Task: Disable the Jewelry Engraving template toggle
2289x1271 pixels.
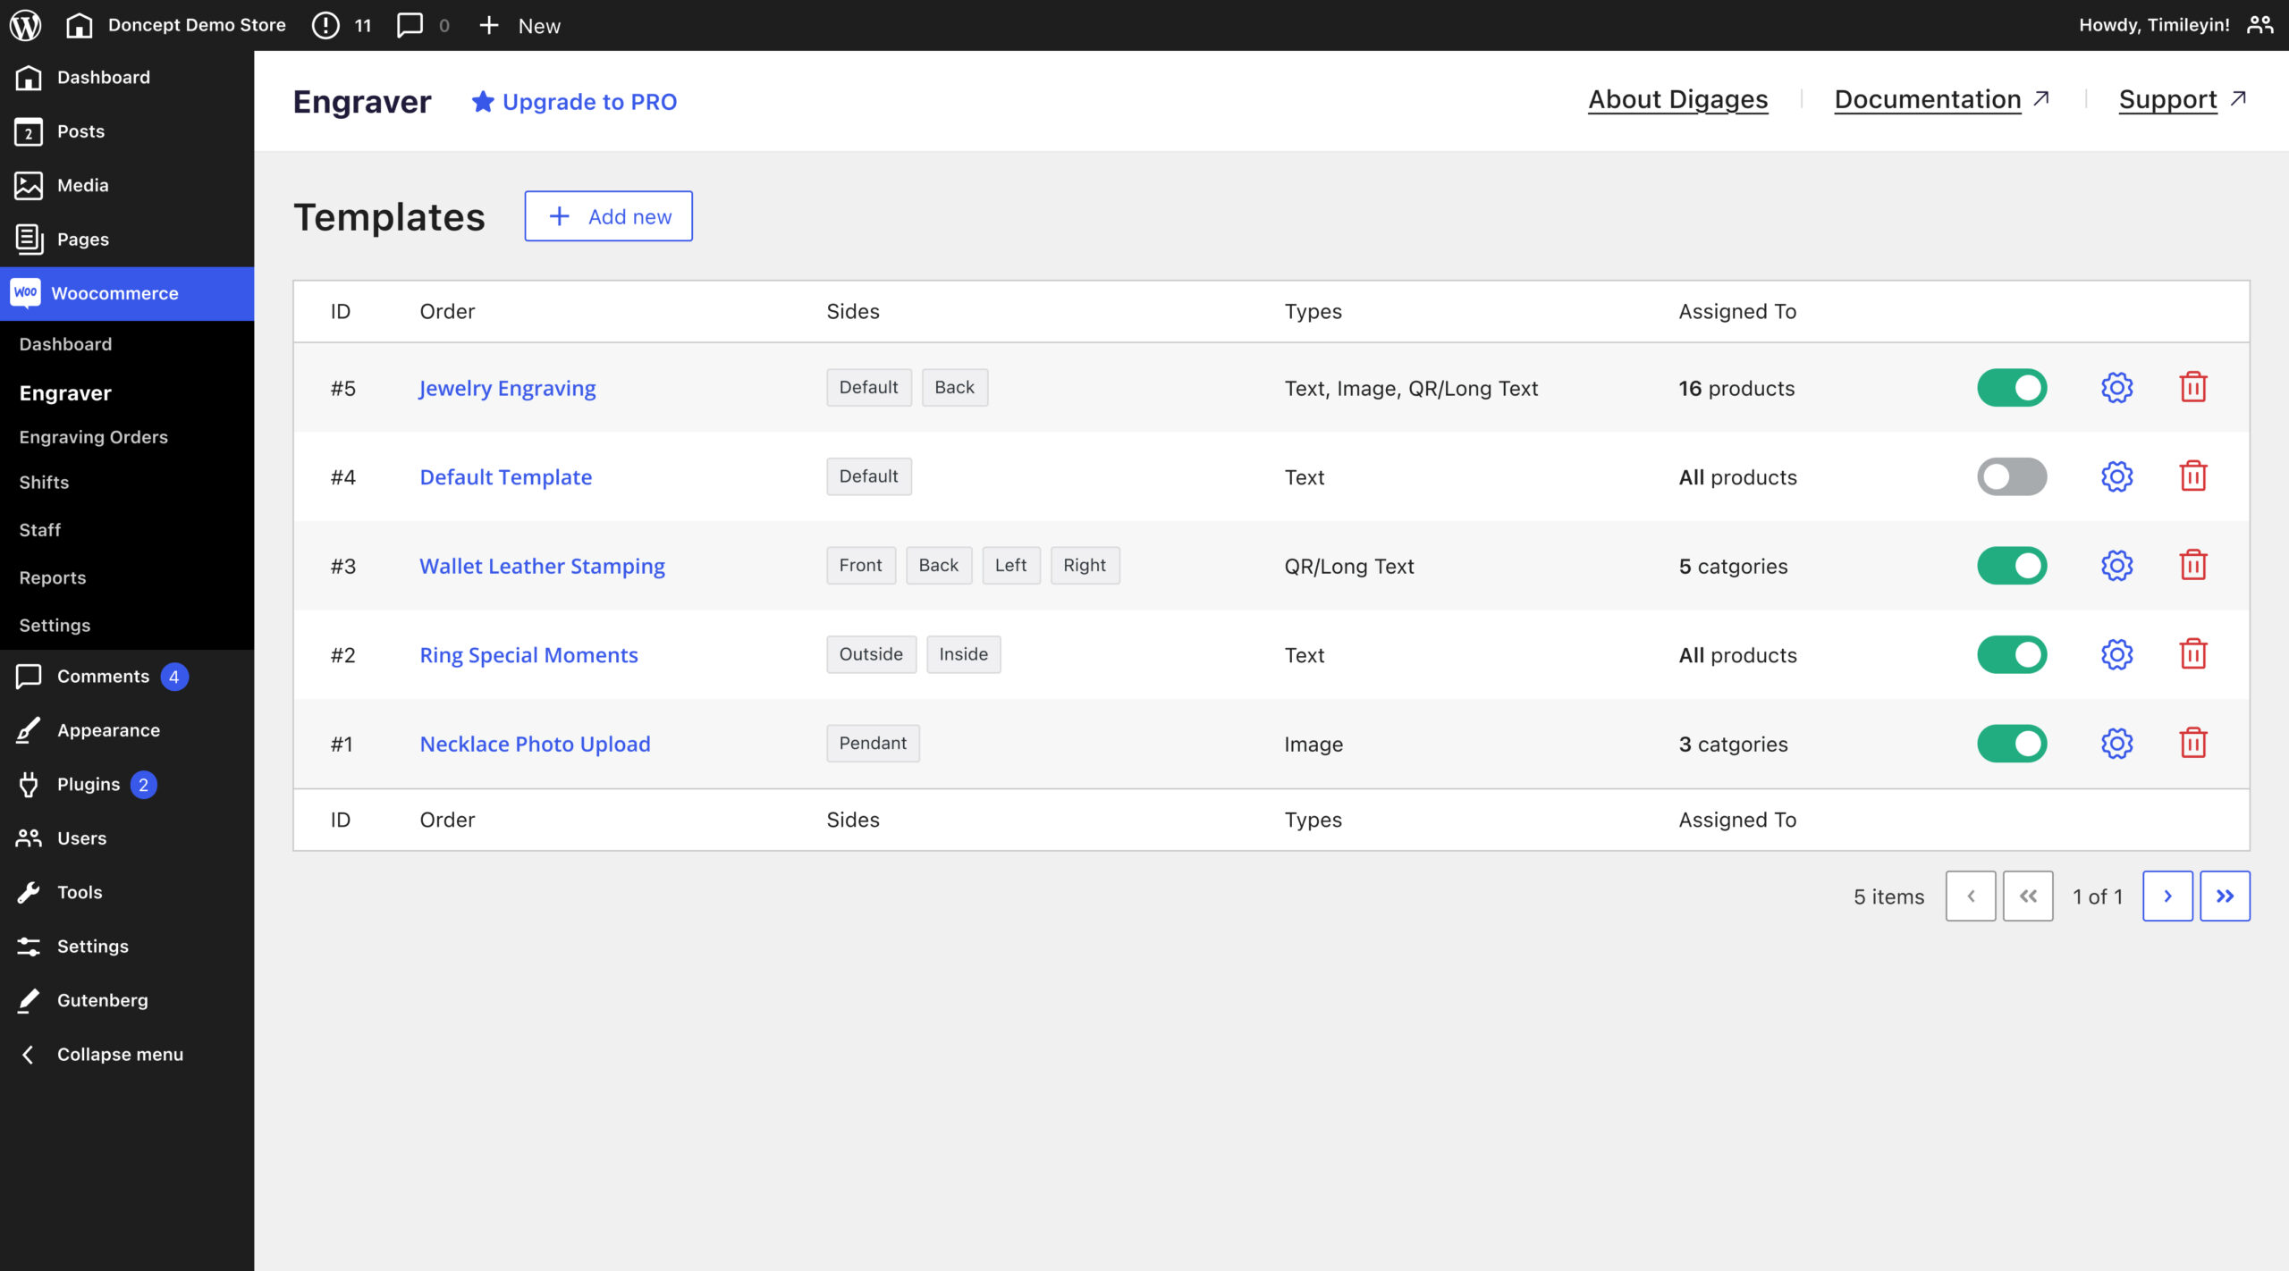Action: pos(2011,388)
